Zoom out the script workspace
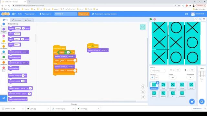The width and height of the screenshot is (207, 116). click(x=143, y=92)
